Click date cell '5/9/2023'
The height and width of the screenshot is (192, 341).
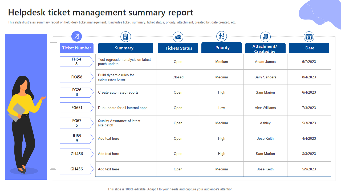pos(309,169)
